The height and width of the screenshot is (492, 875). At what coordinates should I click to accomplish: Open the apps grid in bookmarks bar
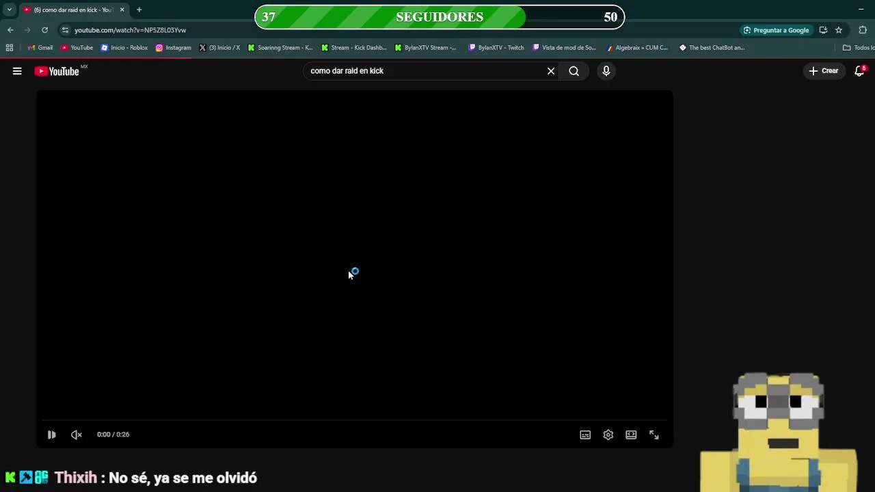click(10, 48)
